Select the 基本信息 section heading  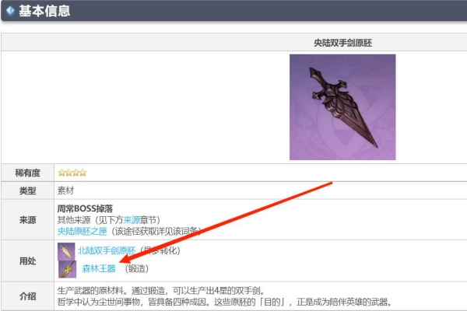coord(44,11)
